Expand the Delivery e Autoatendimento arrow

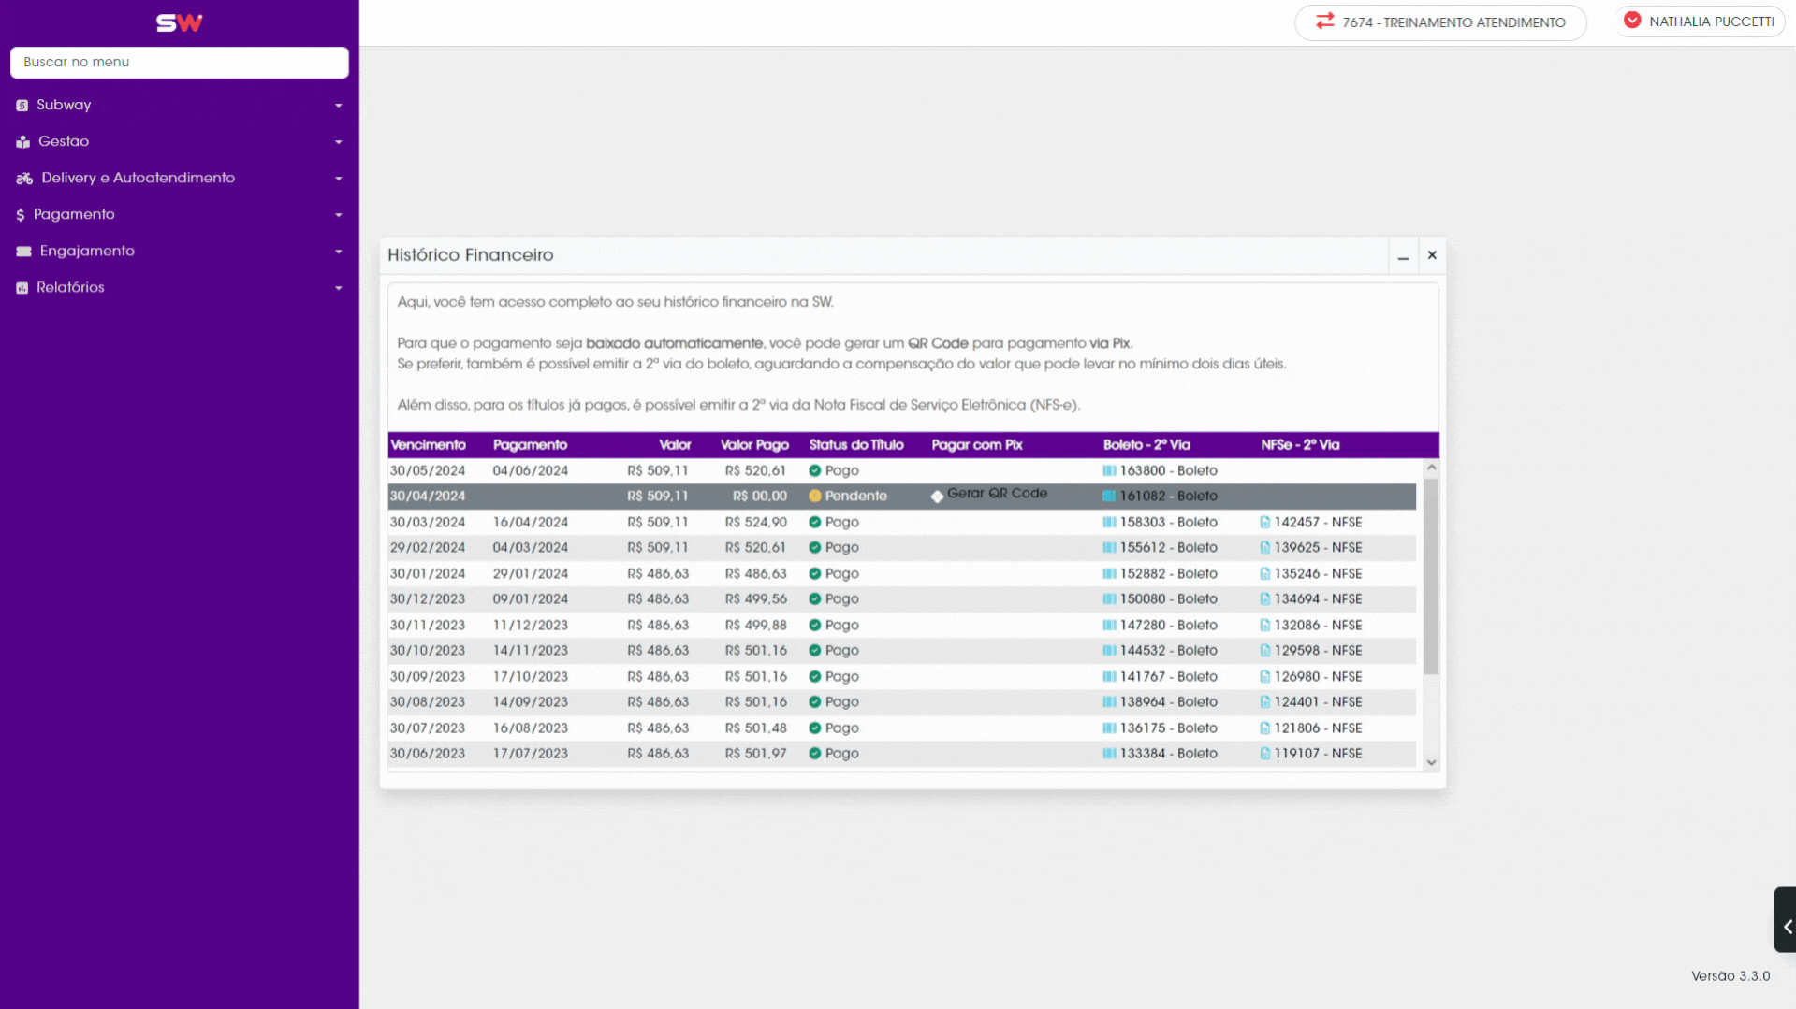click(x=339, y=179)
